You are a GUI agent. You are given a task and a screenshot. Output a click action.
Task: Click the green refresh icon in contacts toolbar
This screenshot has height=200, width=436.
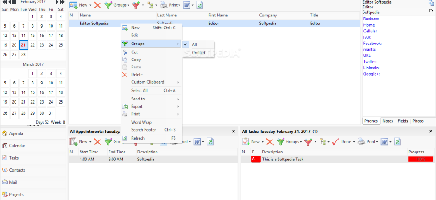coord(200,5)
